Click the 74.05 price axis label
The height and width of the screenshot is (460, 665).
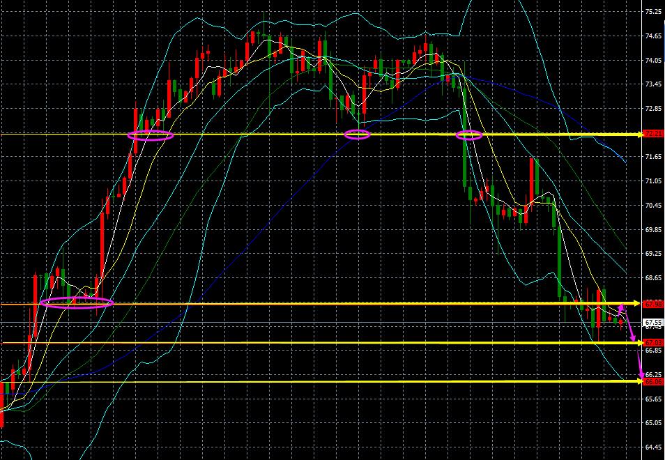pos(653,60)
